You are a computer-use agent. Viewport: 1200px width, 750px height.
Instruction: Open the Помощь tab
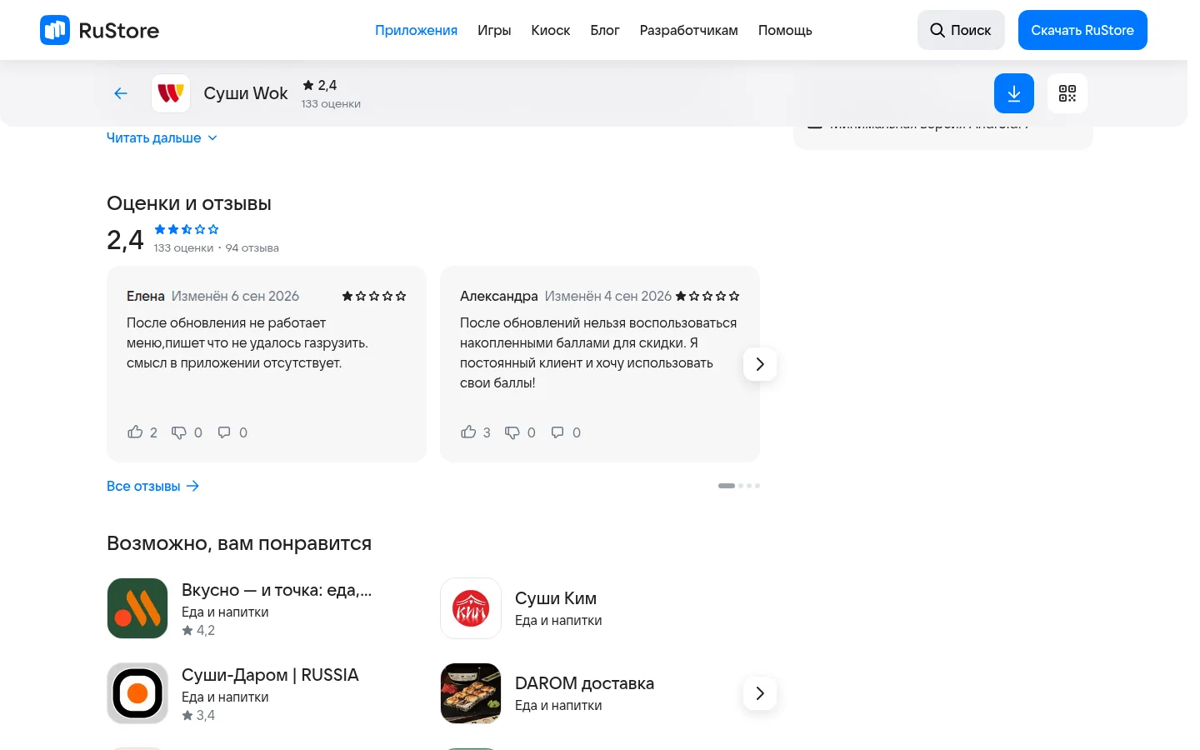[785, 30]
